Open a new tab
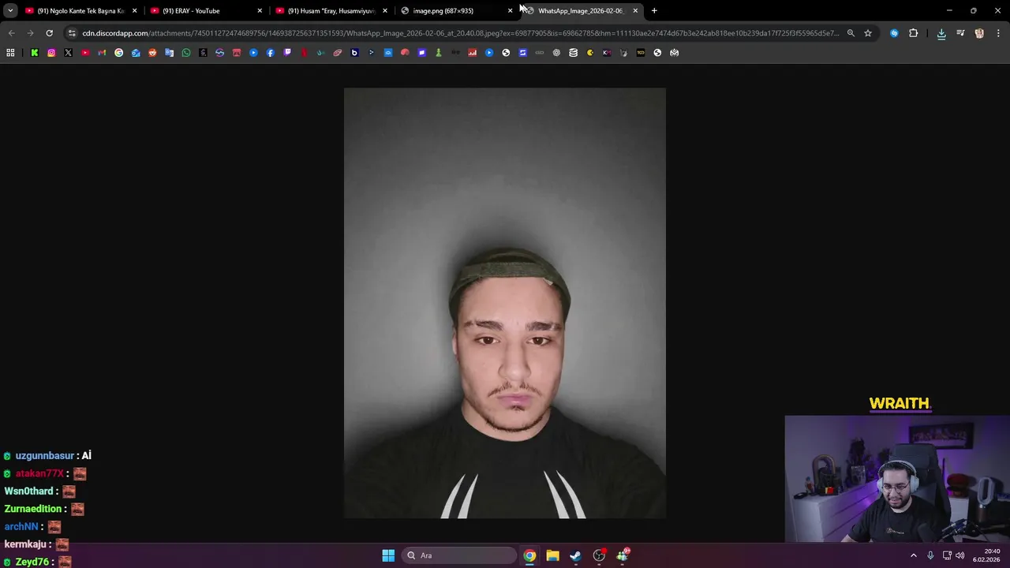1010x568 pixels. (654, 11)
